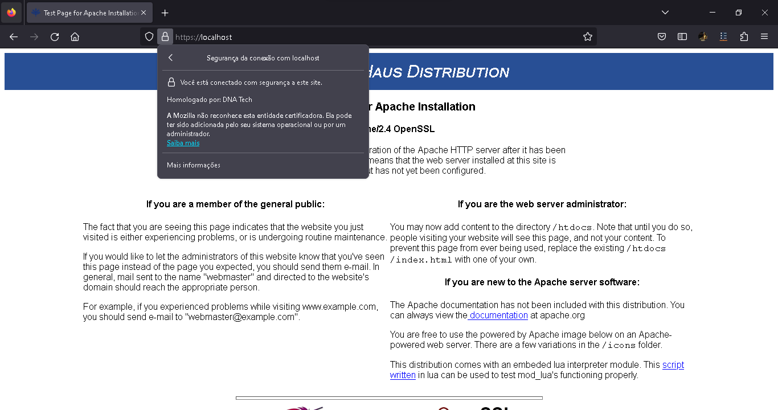Viewport: 778px width, 410px height.
Task: Reload the current page
Action: tap(55, 37)
